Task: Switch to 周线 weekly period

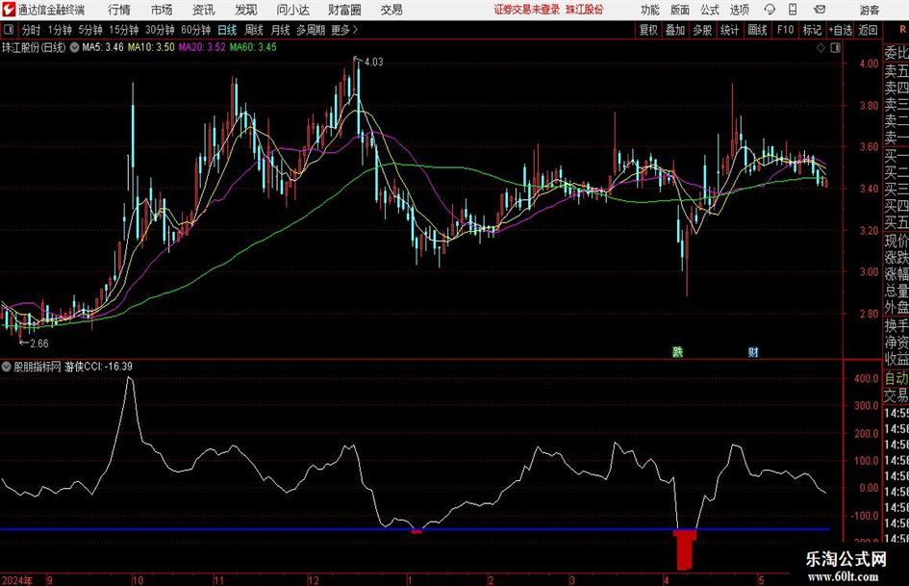Action: click(253, 30)
